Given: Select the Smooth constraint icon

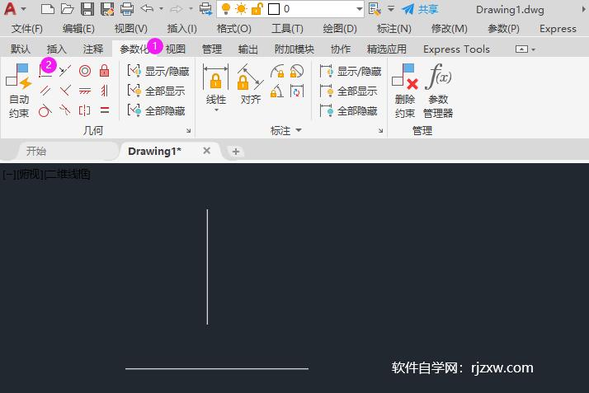Looking at the screenshot, I should 65,110.
